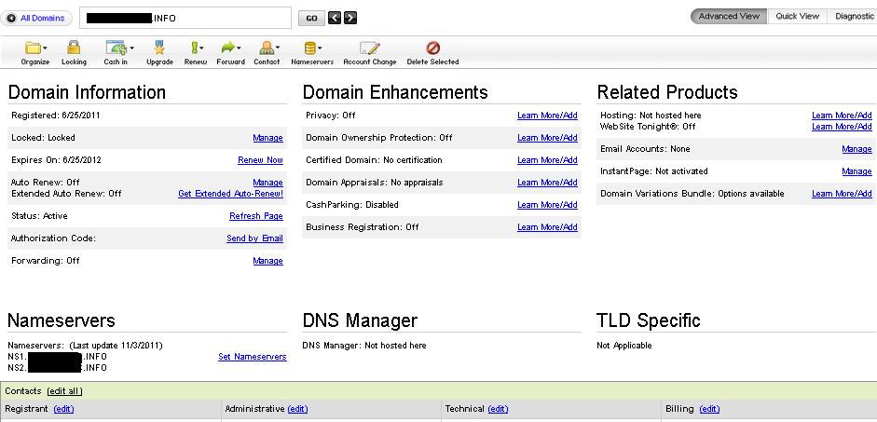Click the Locking padlock toolbar icon
This screenshot has width=877, height=422.
[74, 48]
